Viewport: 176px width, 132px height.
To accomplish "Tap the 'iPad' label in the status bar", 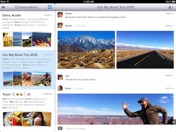I will (3, 1).
